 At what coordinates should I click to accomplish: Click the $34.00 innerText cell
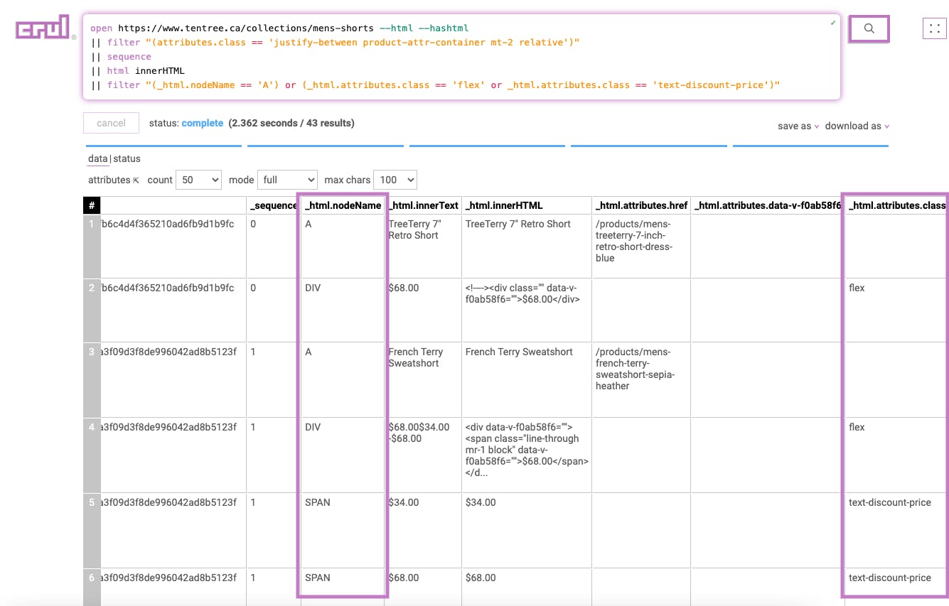click(423, 530)
